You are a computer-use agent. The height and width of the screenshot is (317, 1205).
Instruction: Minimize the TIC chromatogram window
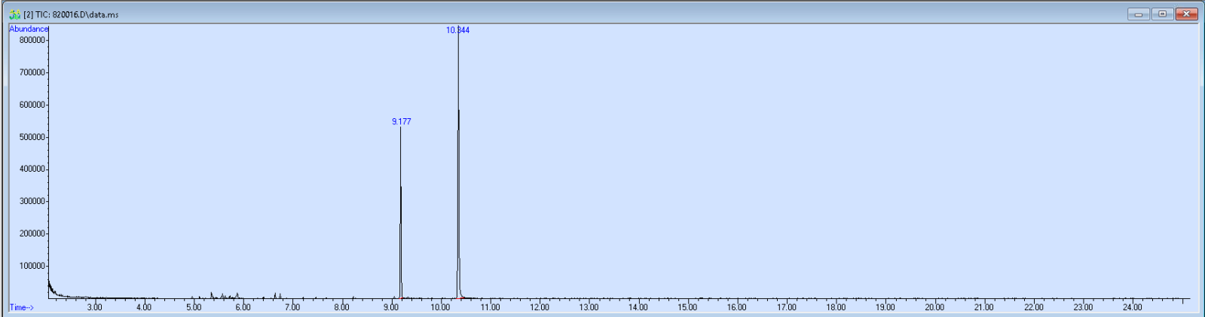[1138, 14]
